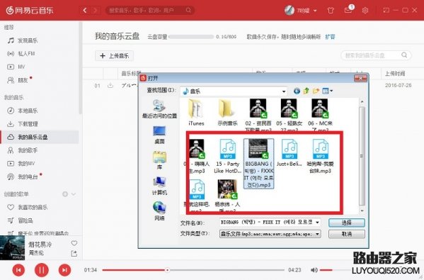424x280 pixels.
Task: Select 库 in dialog places bar
Action: (159, 160)
